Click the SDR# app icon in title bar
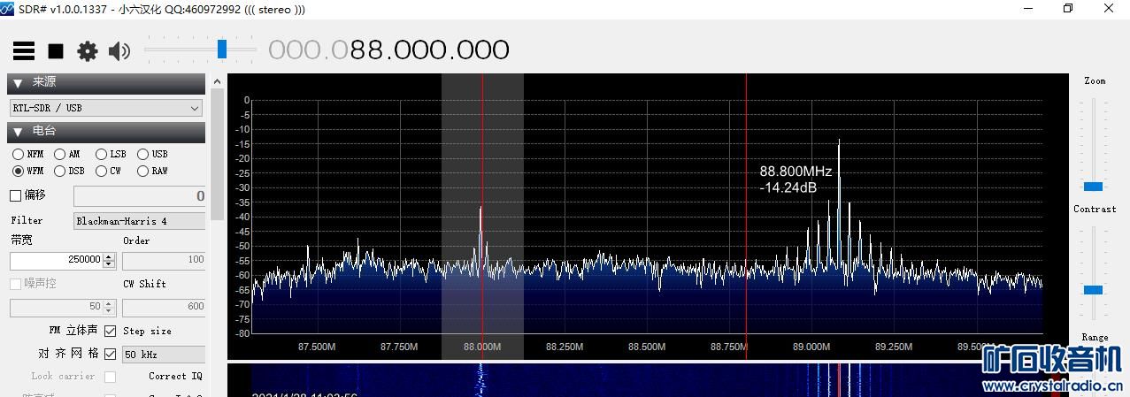 tap(8, 9)
